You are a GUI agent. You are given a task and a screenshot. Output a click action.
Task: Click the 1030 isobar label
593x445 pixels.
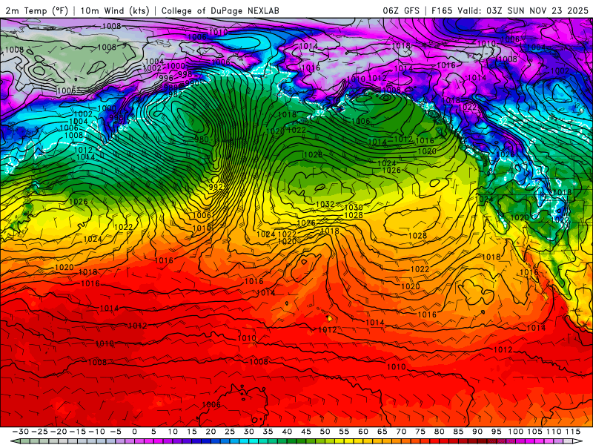(354, 208)
